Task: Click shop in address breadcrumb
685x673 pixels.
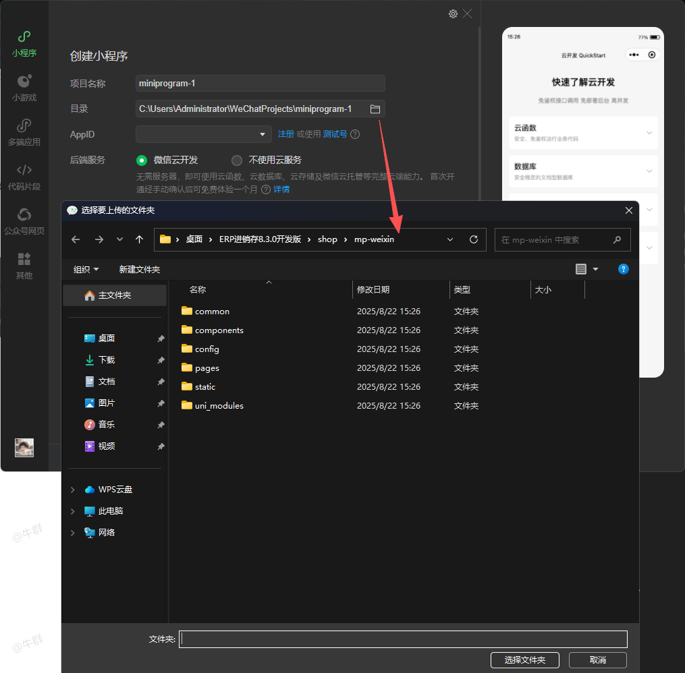Action: pos(327,239)
